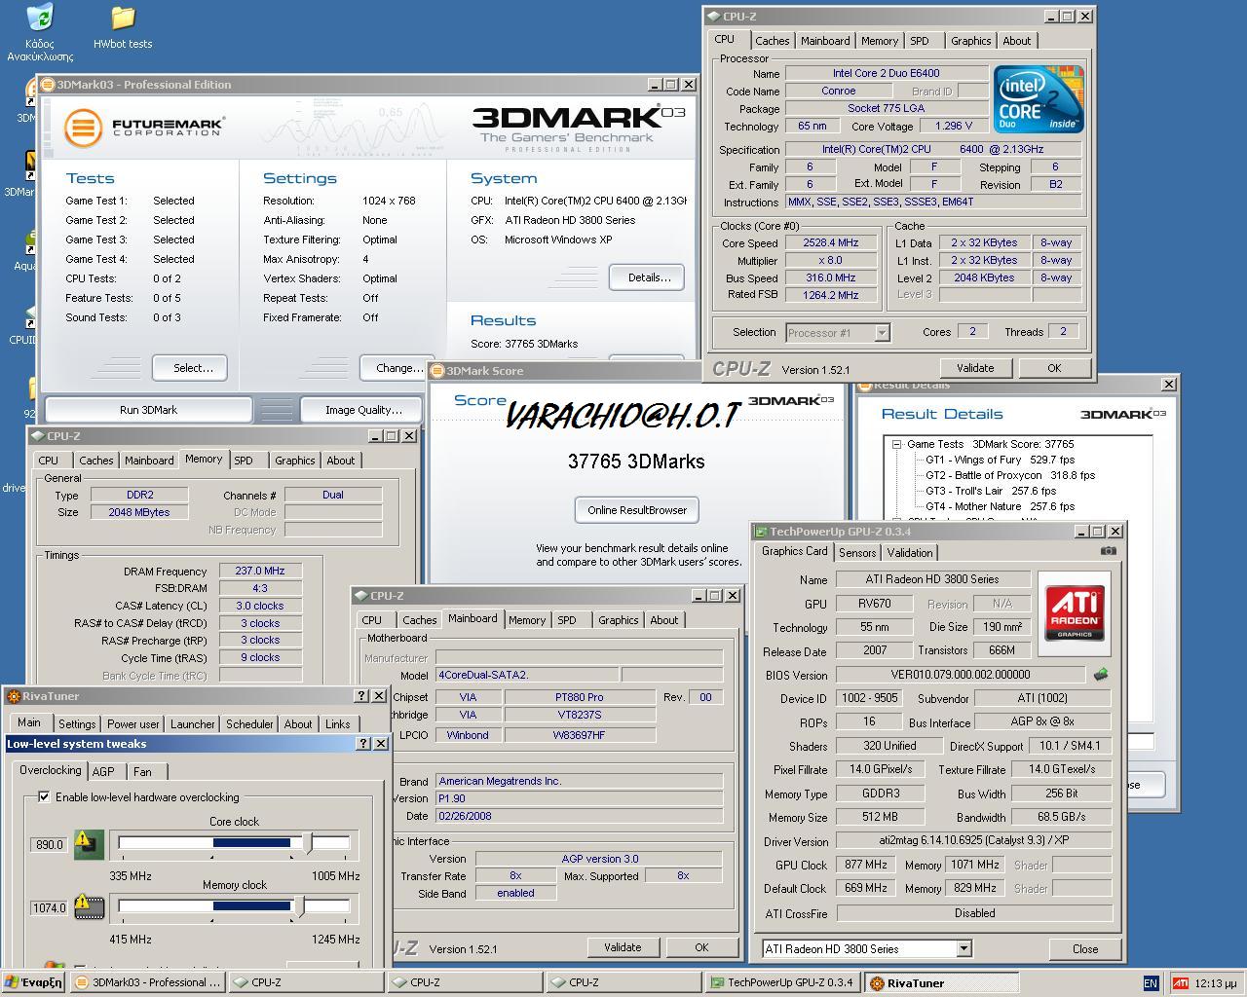Toggle Enable low-level hardware overclocking
Viewport: 1247px width, 997px height.
(44, 796)
